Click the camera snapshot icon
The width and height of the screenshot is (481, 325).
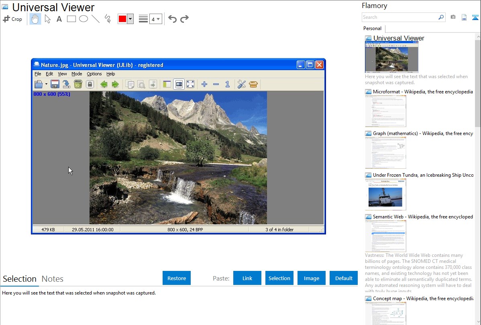(453, 17)
